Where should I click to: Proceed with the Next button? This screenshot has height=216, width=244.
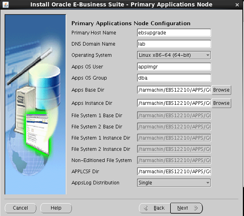(186, 208)
